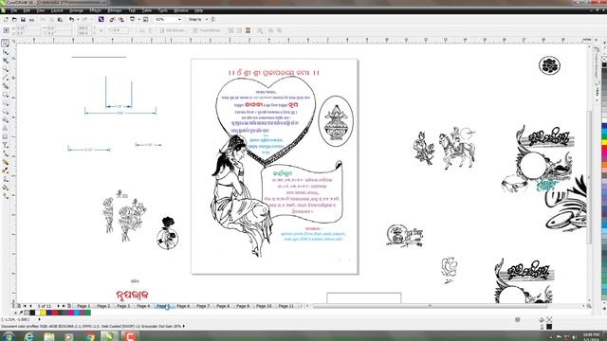Switch to Page 11 tab
Image resolution: width=607 pixels, height=341 pixels.
click(286, 306)
